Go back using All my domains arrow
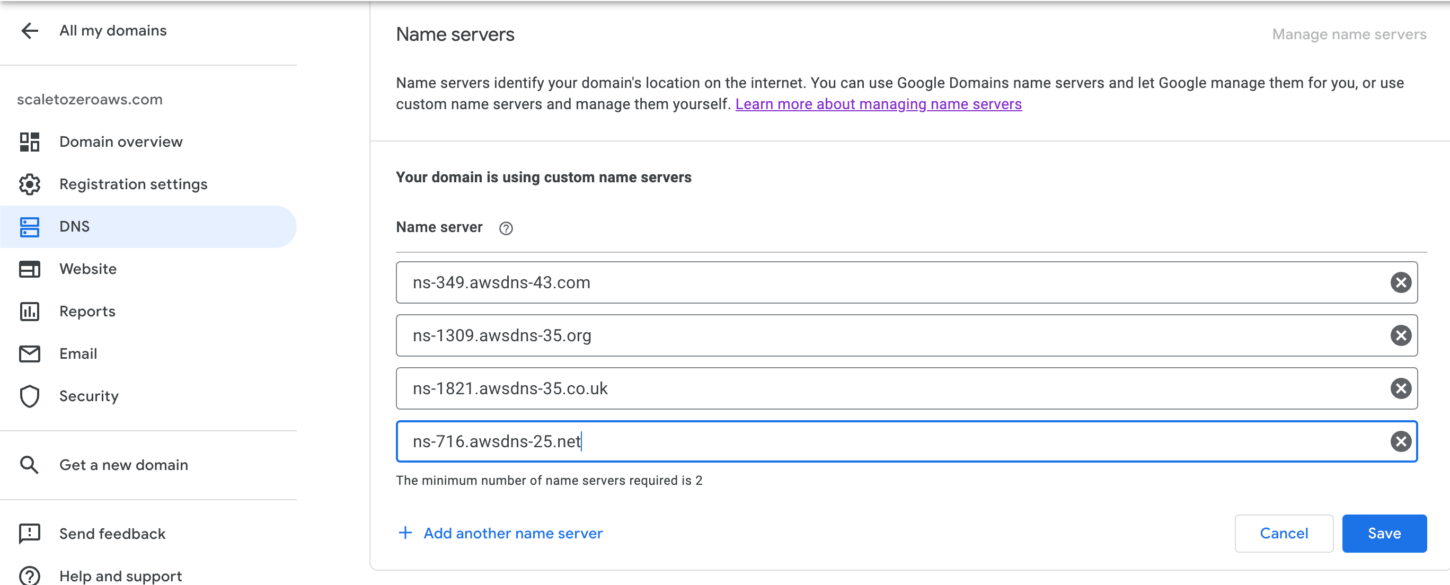The height and width of the screenshot is (585, 1450). point(29,30)
